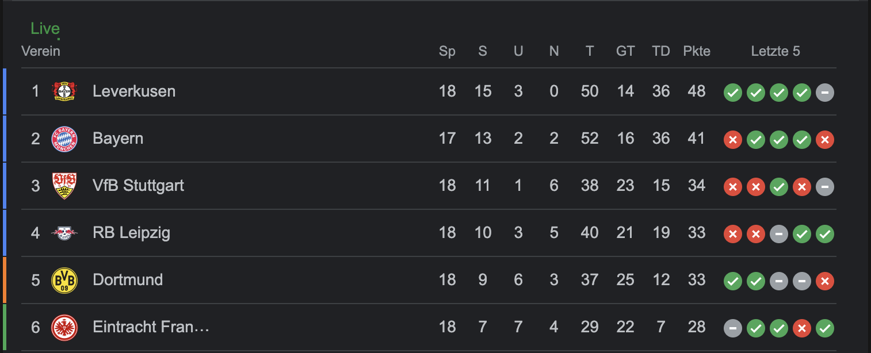Click the TD goal difference header
The width and height of the screenshot is (871, 353).
(661, 51)
